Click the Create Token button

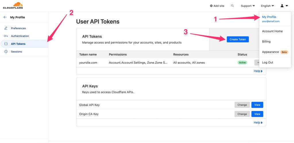(x=238, y=39)
